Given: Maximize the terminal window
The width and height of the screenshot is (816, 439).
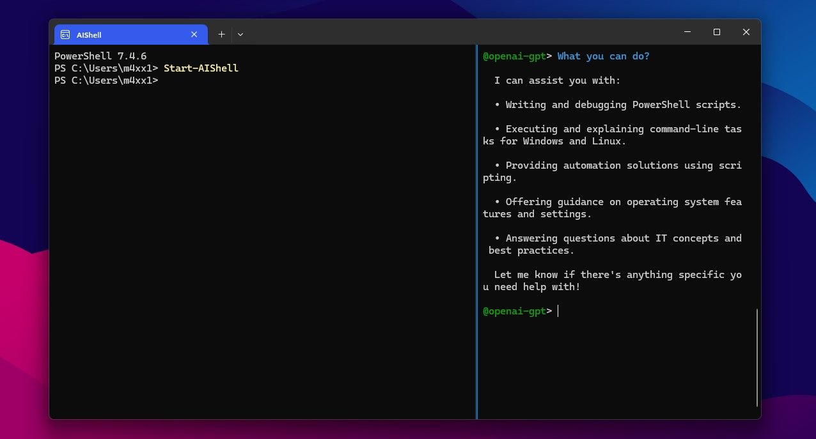Looking at the screenshot, I should (717, 32).
